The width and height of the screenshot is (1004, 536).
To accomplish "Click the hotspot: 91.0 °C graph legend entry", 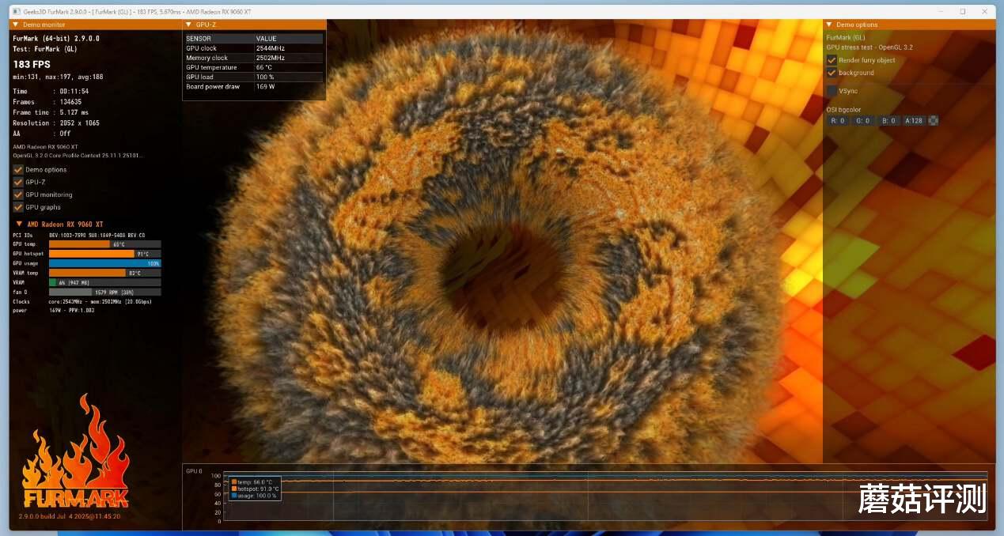I will (255, 489).
